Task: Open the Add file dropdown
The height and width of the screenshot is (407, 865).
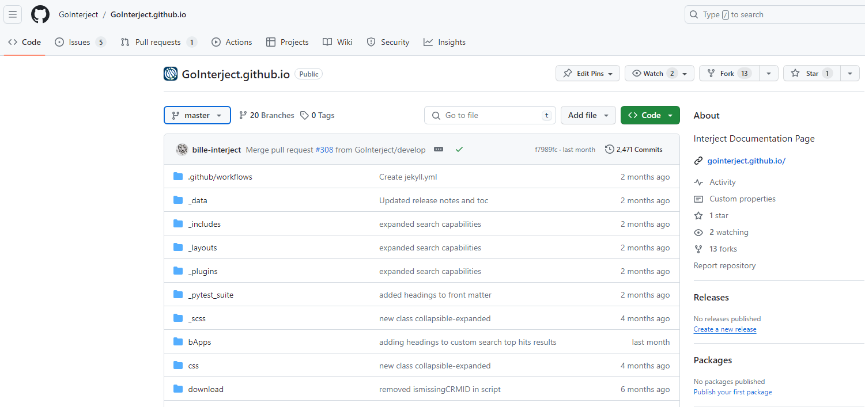Action: [x=588, y=115]
